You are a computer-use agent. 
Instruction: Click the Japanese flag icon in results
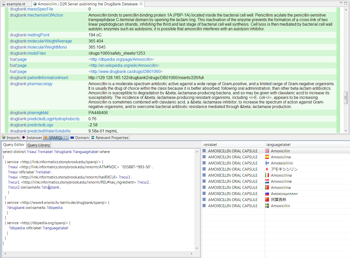(x=267, y=169)
